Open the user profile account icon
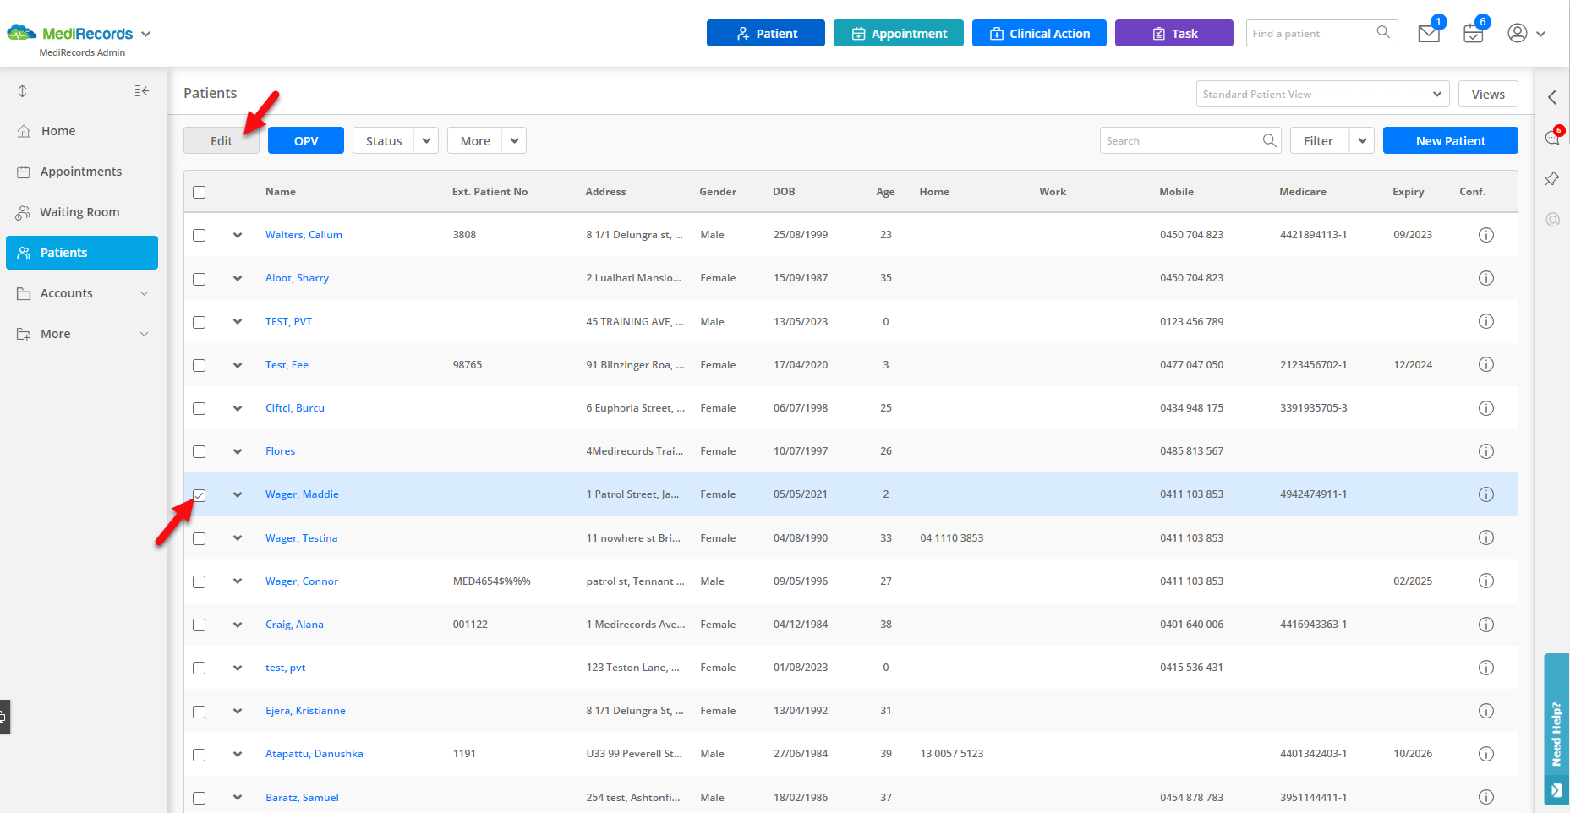Image resolution: width=1570 pixels, height=813 pixels. click(1518, 34)
